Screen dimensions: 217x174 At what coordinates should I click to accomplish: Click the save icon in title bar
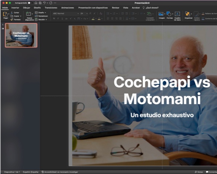click(x=40, y=3)
